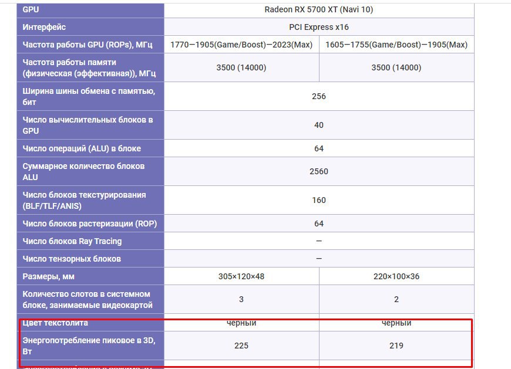Click the 'Интерфейс' row header
This screenshot has height=369, width=511.
pos(90,27)
